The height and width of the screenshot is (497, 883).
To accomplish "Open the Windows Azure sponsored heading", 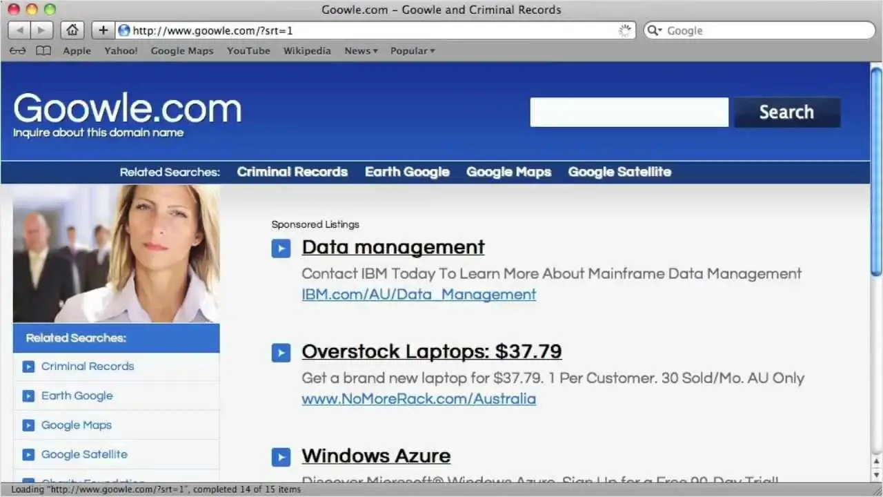I will [x=376, y=456].
